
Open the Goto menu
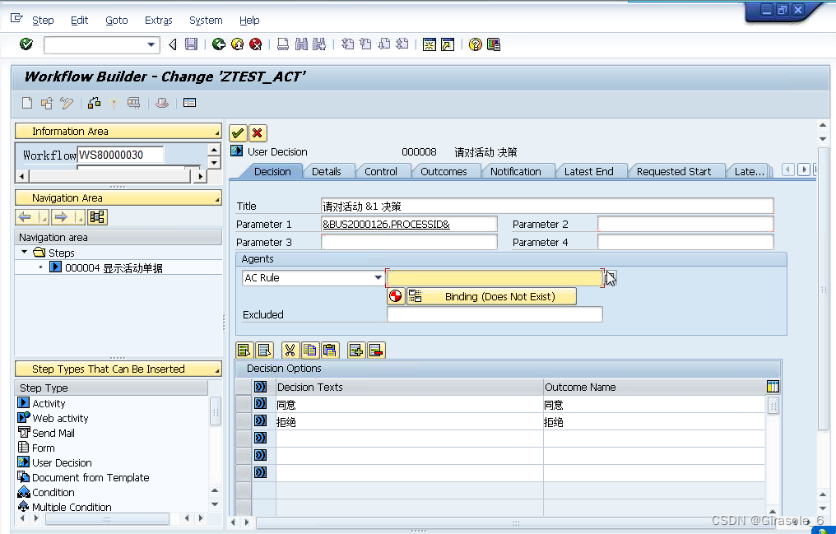pos(117,21)
